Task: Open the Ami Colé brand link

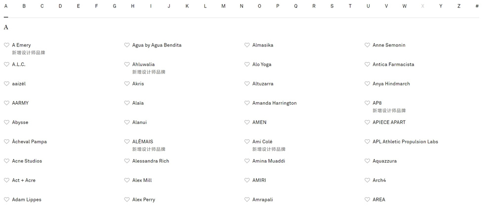Action: pyautogui.click(x=262, y=142)
